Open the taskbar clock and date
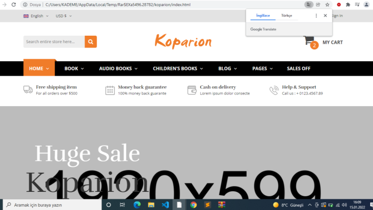The width and height of the screenshot is (373, 210). tap(357, 205)
